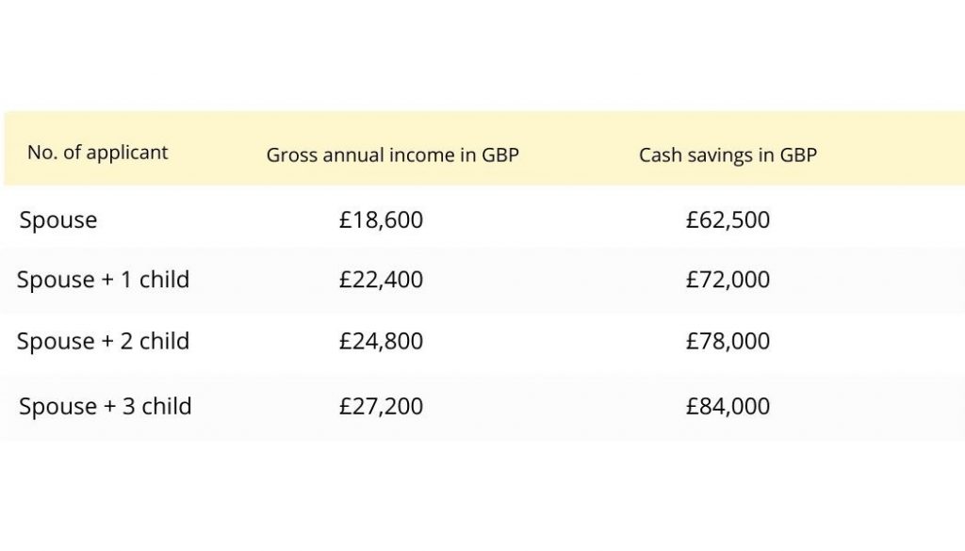Screen dimensions: 965x551
Task: Select the 'Spouse' row label
Action: click(58, 220)
